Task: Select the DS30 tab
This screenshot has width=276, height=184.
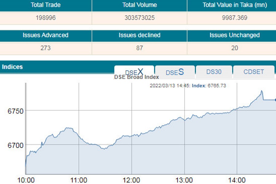Action: (x=214, y=72)
